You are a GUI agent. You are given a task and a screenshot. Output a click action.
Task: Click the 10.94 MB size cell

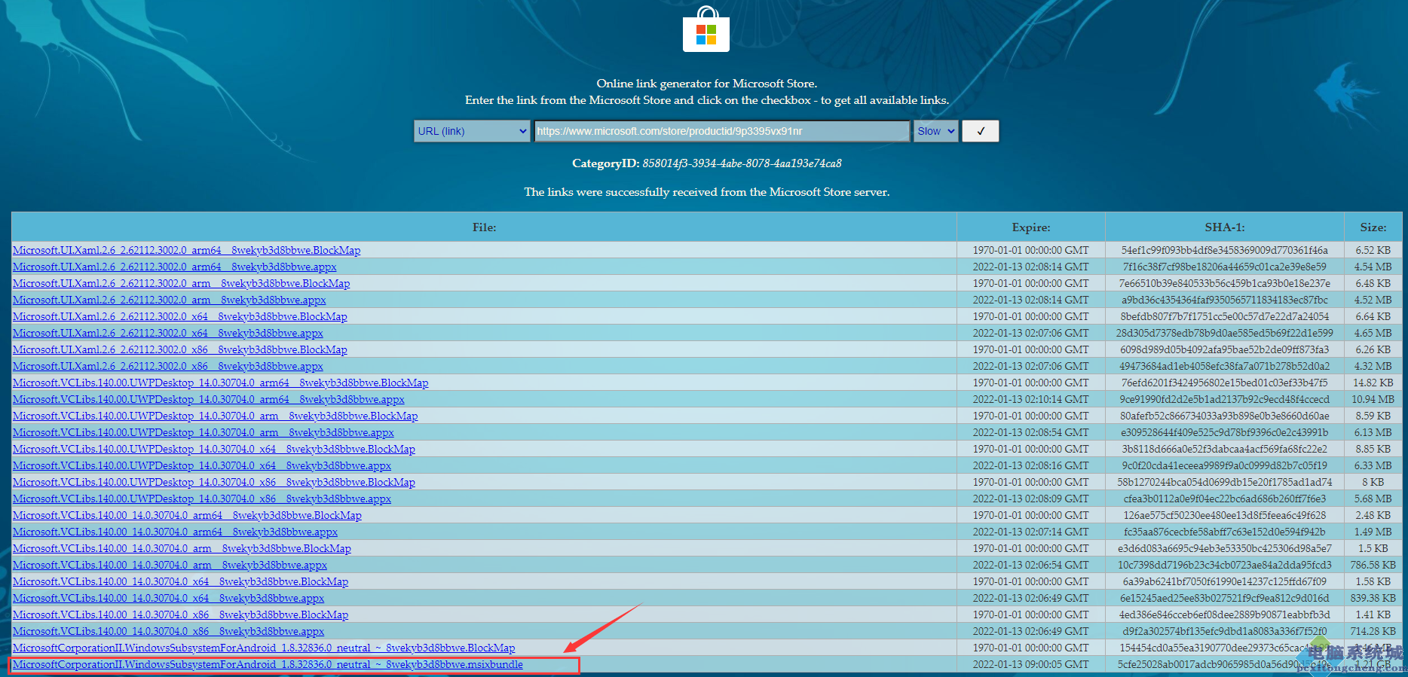1373,399
